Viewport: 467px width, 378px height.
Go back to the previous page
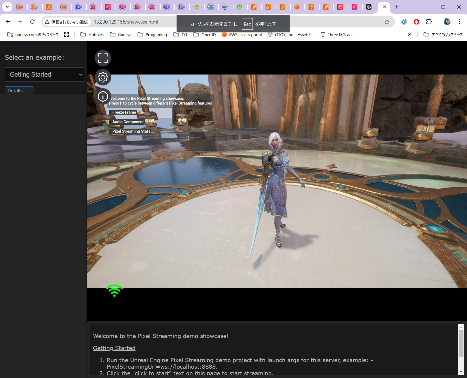[x=8, y=22]
